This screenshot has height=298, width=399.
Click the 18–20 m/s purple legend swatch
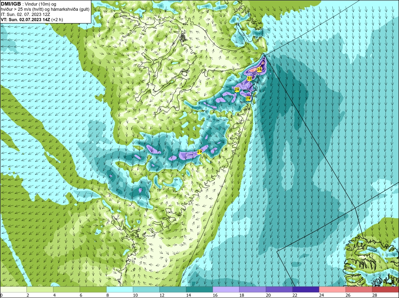(253, 290)
